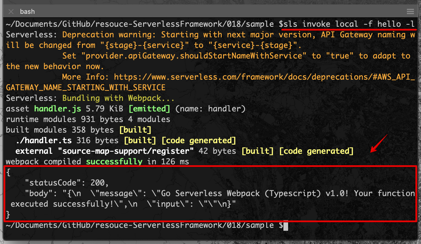
Task: Click the green "handler.js" asset name
Action: click(58, 109)
